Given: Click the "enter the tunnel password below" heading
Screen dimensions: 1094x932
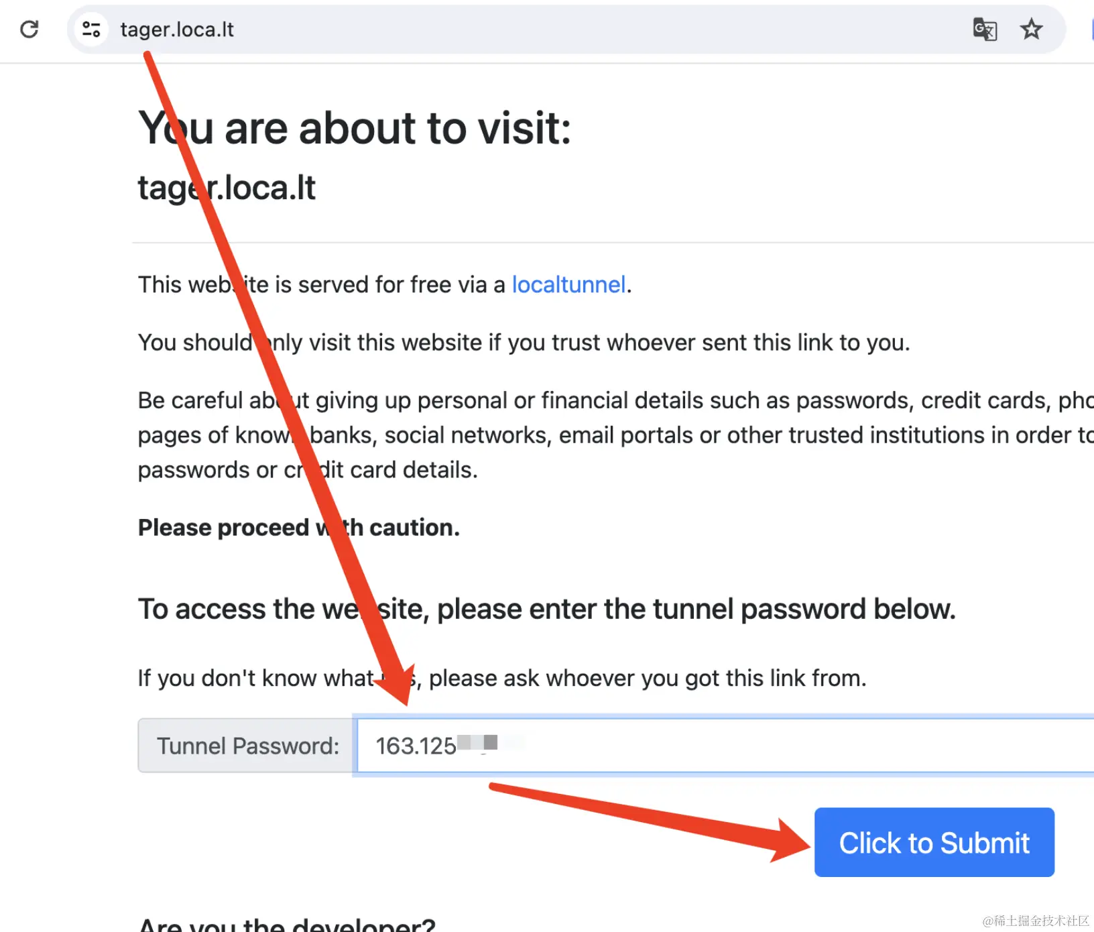Looking at the screenshot, I should (x=546, y=609).
